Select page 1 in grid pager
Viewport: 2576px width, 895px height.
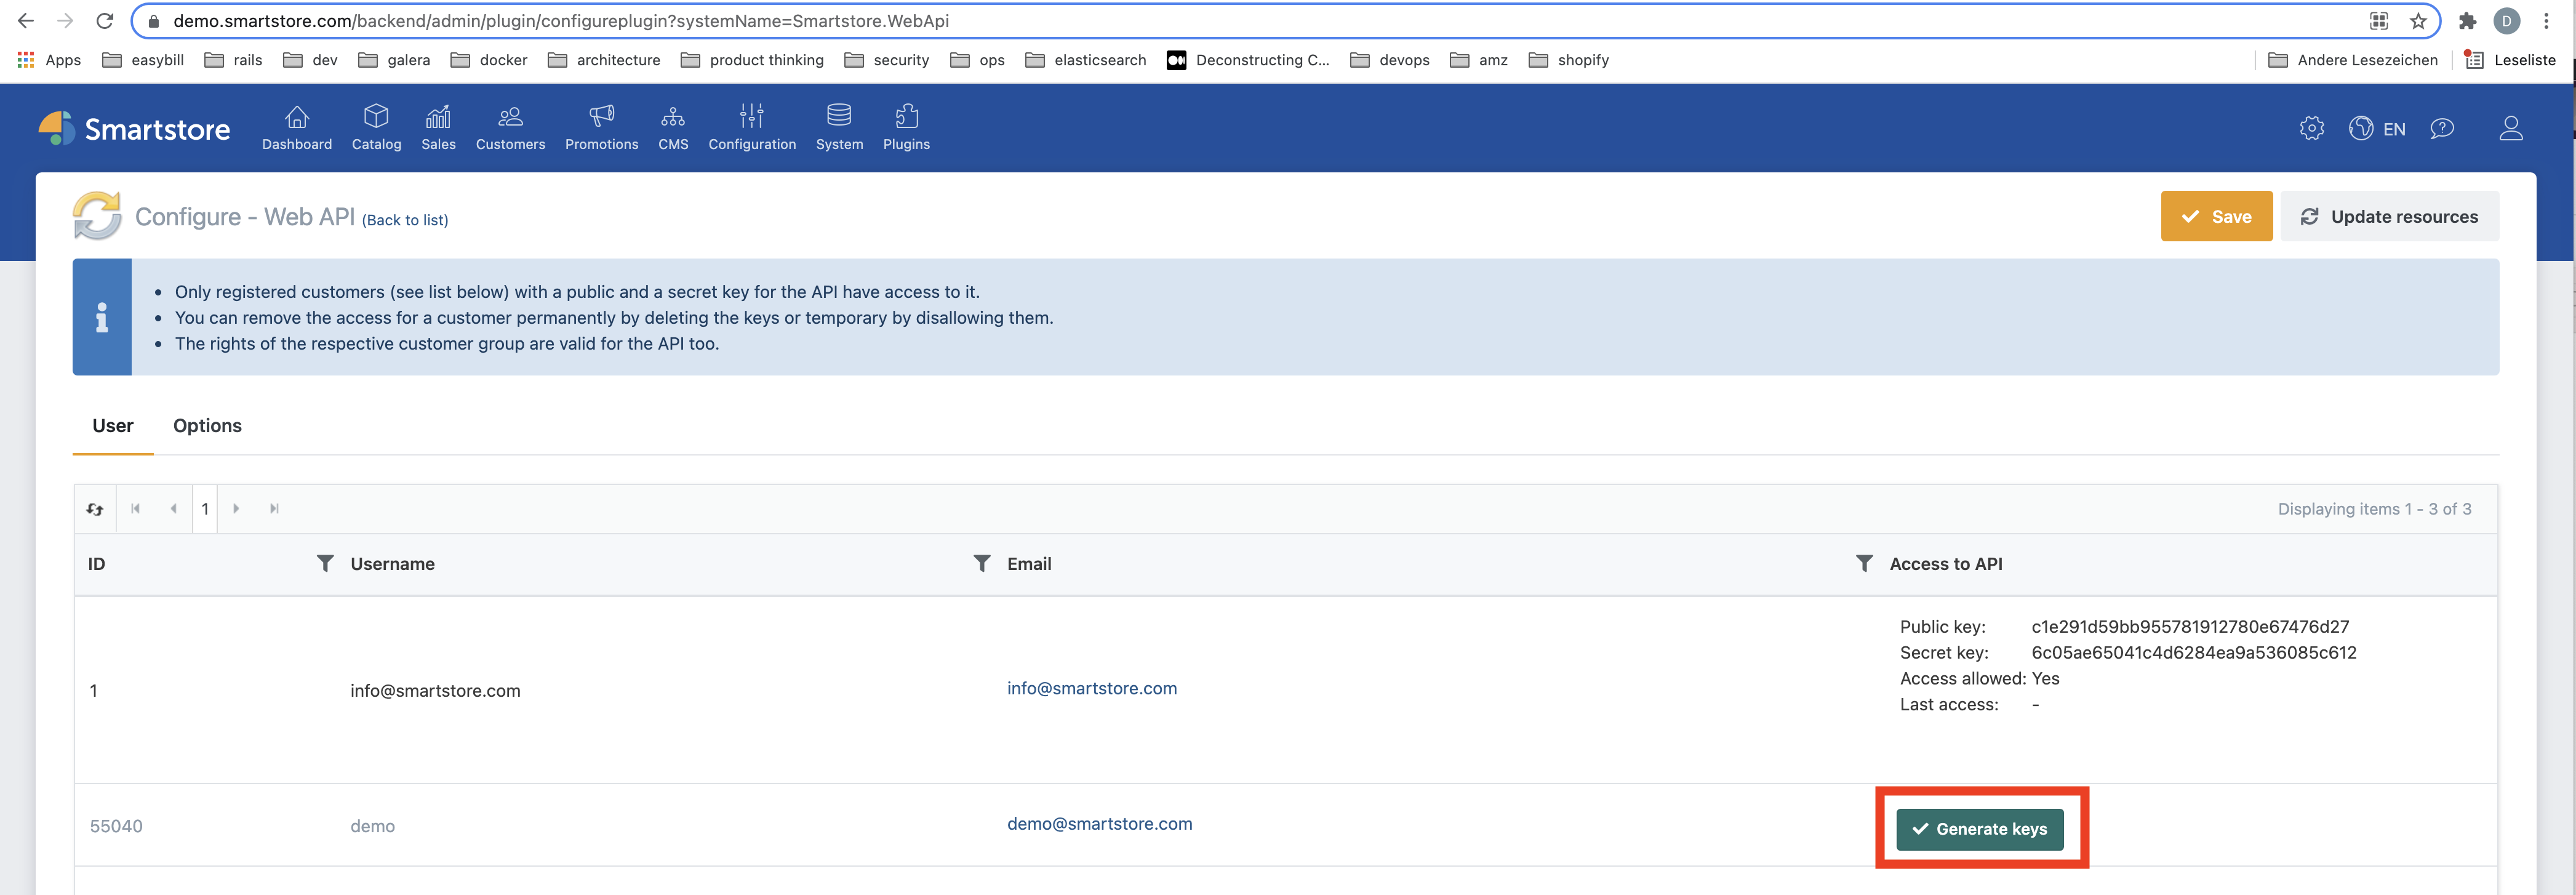click(x=205, y=509)
